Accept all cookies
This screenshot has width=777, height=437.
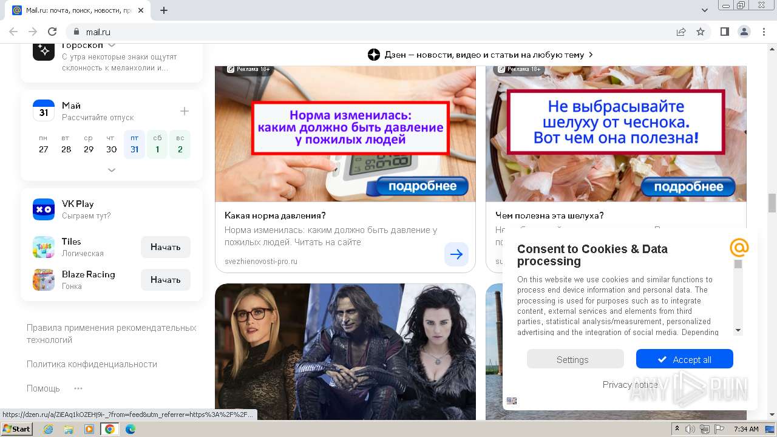pyautogui.click(x=685, y=359)
